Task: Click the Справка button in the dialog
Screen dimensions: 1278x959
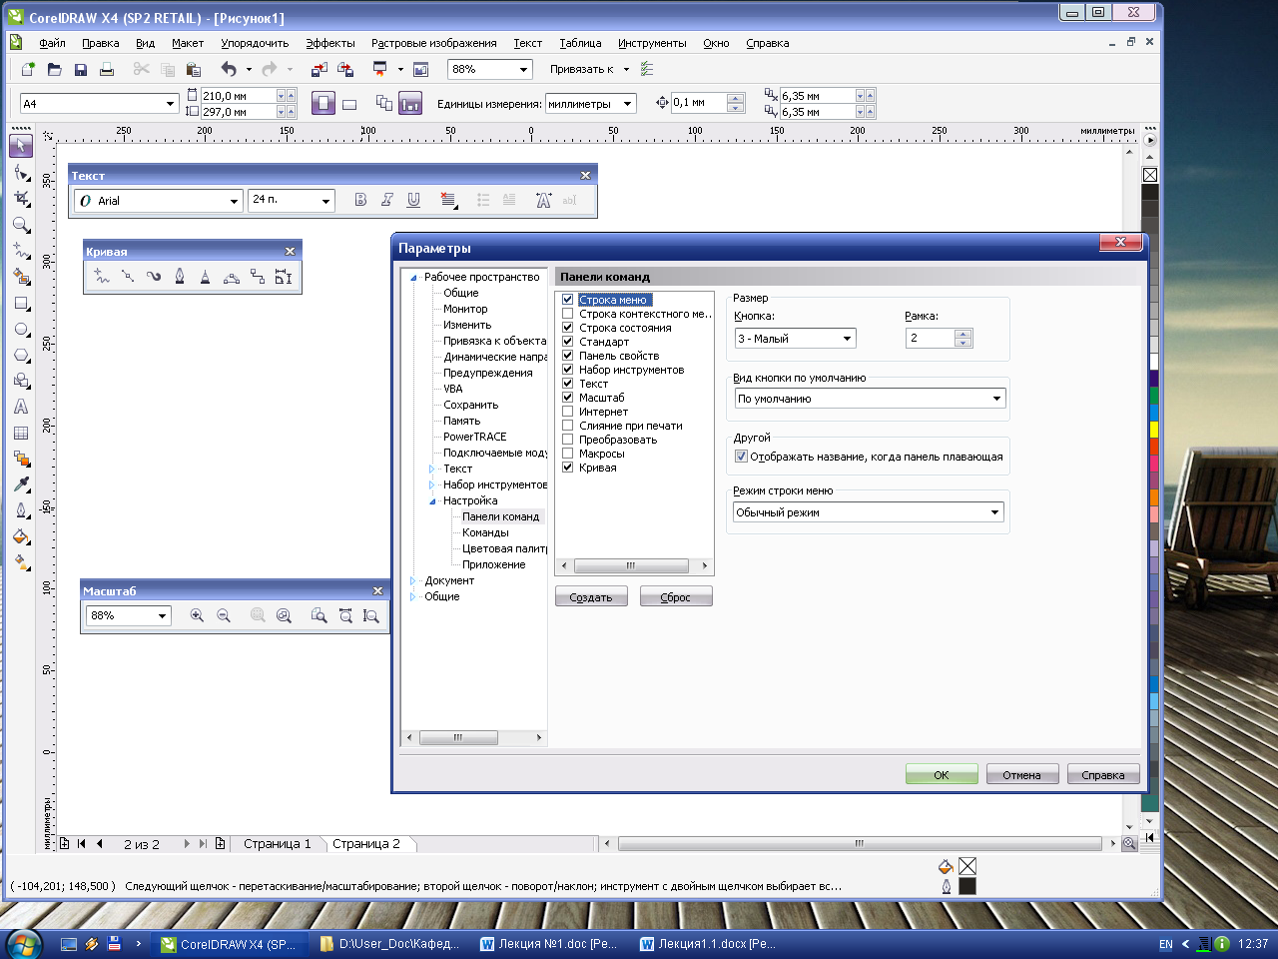Action: click(x=1103, y=775)
